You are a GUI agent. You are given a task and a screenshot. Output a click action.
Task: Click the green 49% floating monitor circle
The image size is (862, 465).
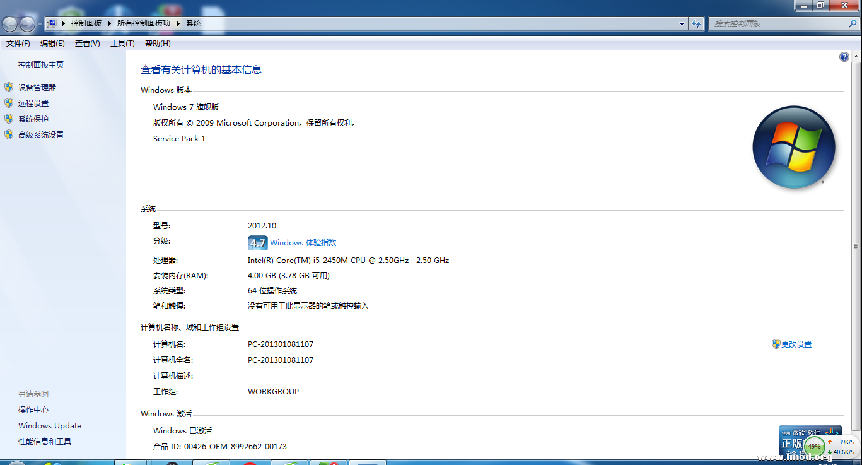coord(815,446)
